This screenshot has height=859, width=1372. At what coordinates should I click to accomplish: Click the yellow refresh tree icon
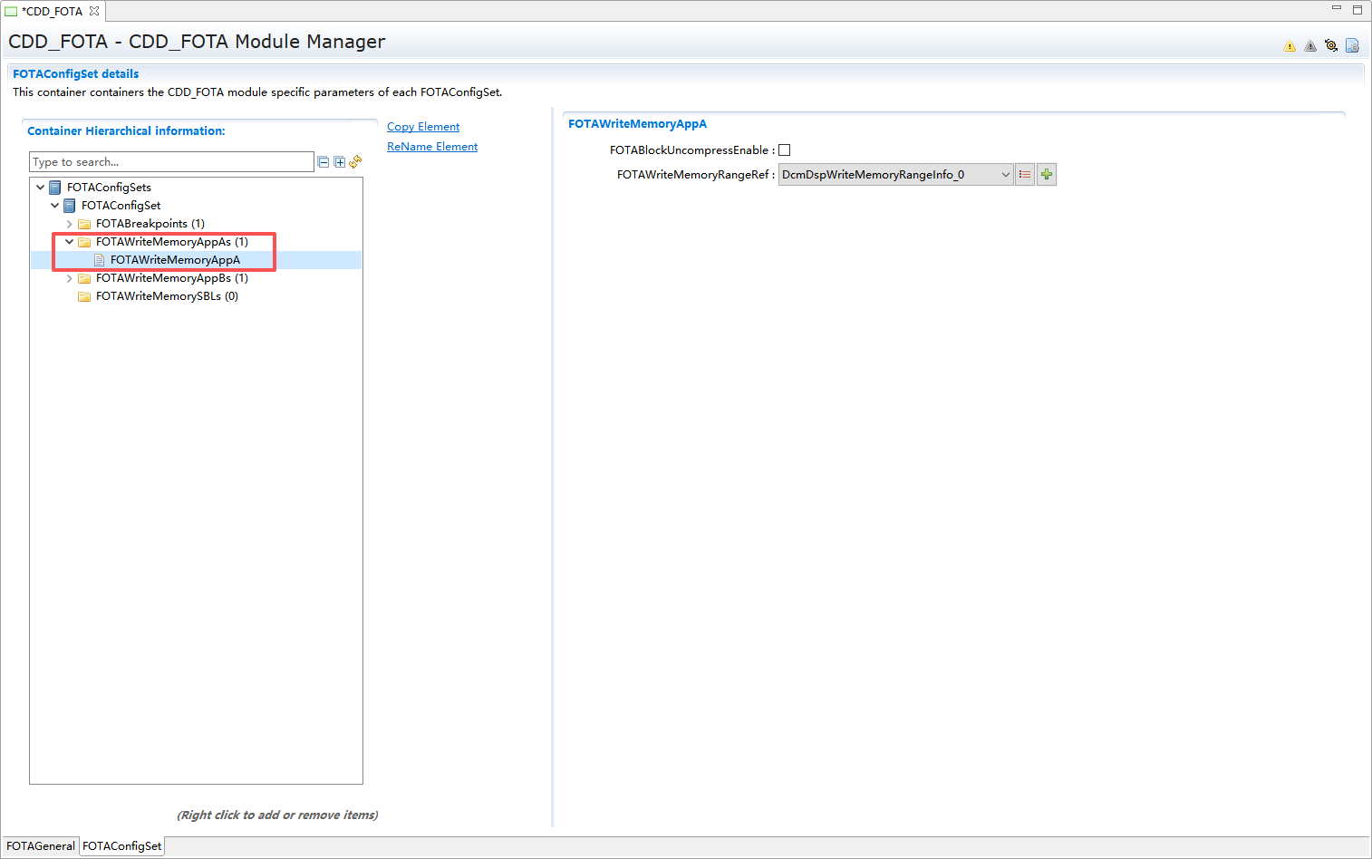pyautogui.click(x=355, y=161)
